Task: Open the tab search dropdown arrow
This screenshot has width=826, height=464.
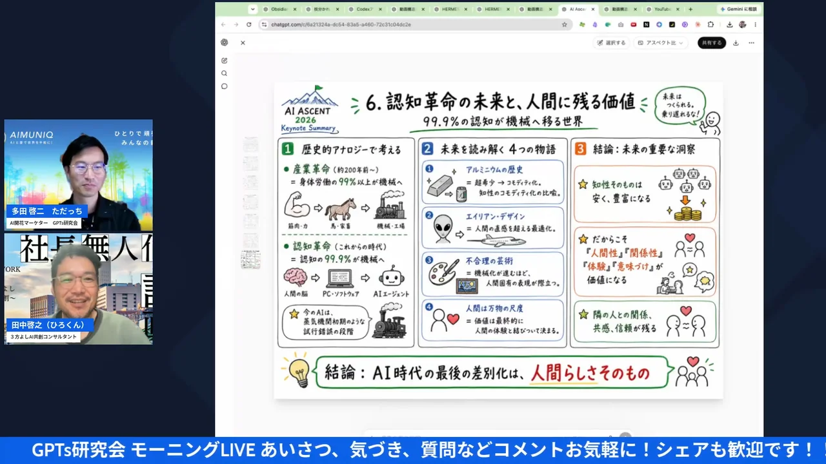Action: pyautogui.click(x=252, y=9)
